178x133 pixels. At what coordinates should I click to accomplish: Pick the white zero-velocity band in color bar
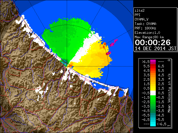pyautogui.click(x=153, y=93)
